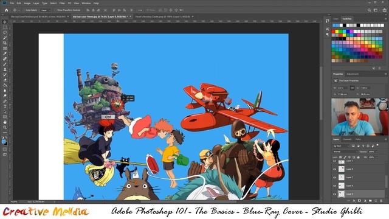Select the Frame tool
Image resolution: width=389 pixels, height=219 pixels.
(x=5, y=48)
